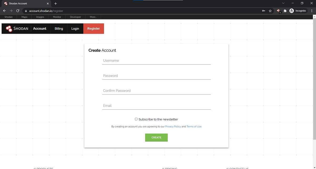Close the Shodan Account tab
Screen dimensions: 316x169
(48, 3)
